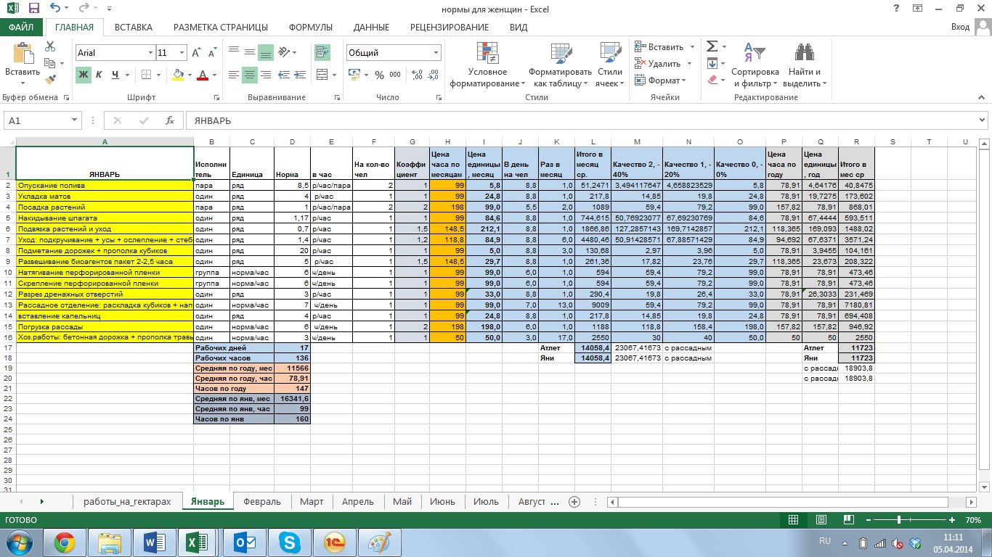Apply the percent style format
Screen dimensions: 992x557
[378, 75]
